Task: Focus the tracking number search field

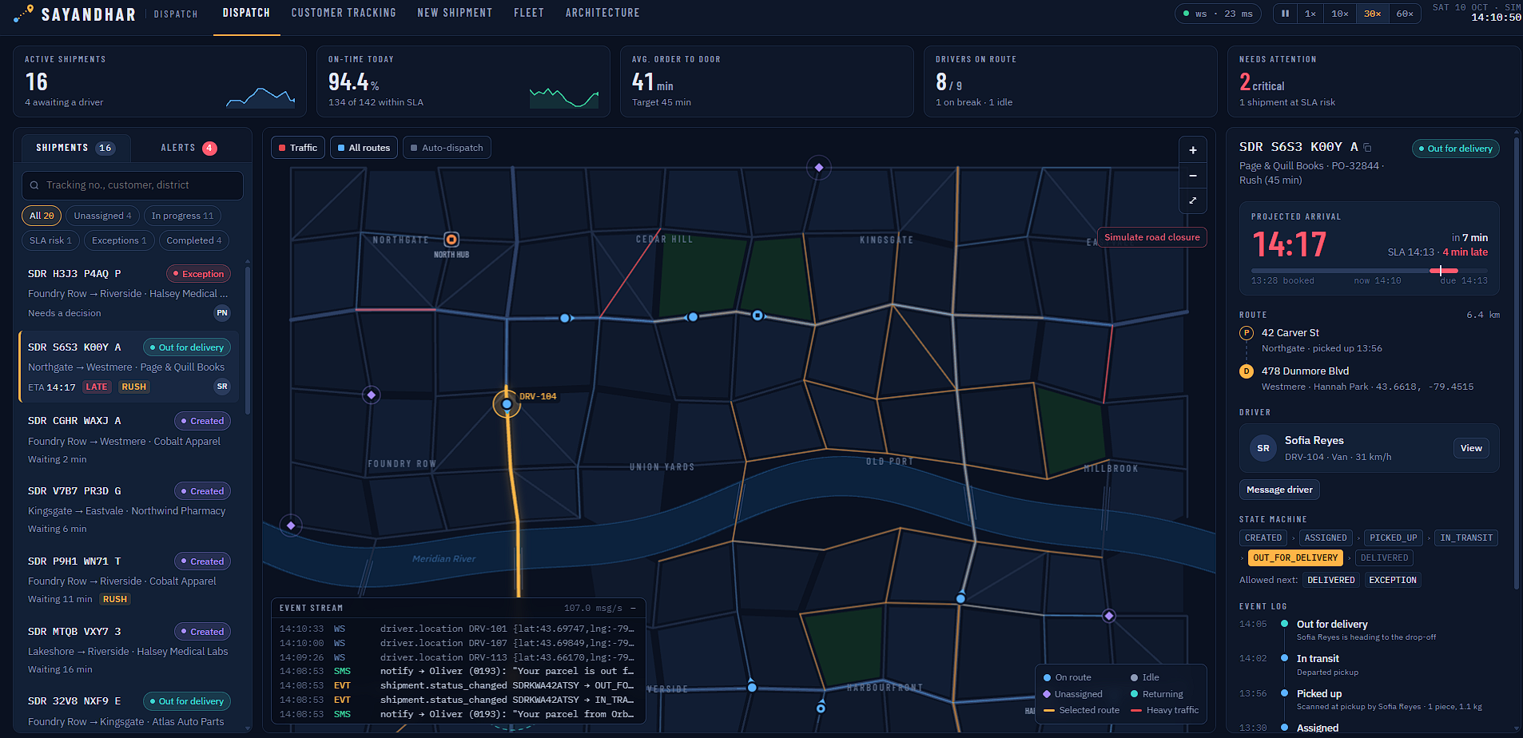Action: 133,185
